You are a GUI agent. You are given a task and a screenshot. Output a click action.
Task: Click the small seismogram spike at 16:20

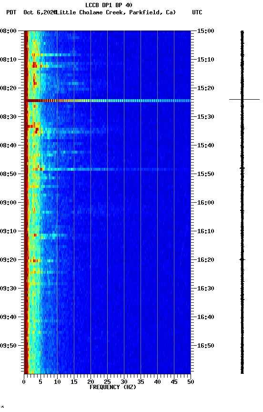coord(242,259)
